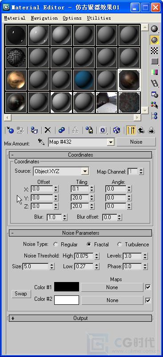The width and height of the screenshot is (163, 357).
Task: Select the black glossy sphere slot
Action: (x=16, y=36)
